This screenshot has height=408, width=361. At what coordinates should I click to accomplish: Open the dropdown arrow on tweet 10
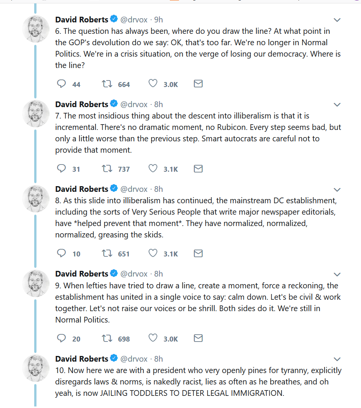(337, 359)
